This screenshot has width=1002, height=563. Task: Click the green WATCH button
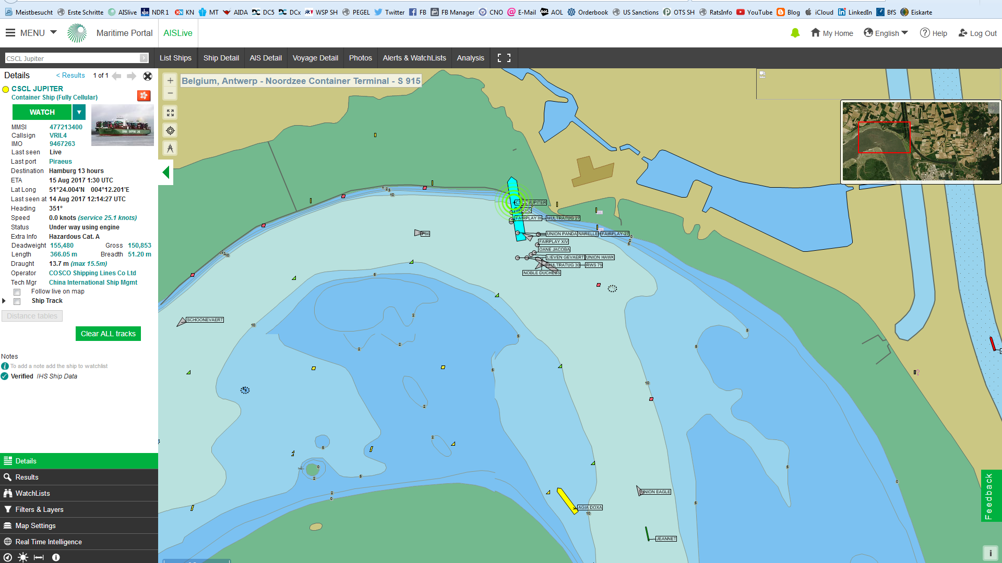pyautogui.click(x=42, y=112)
